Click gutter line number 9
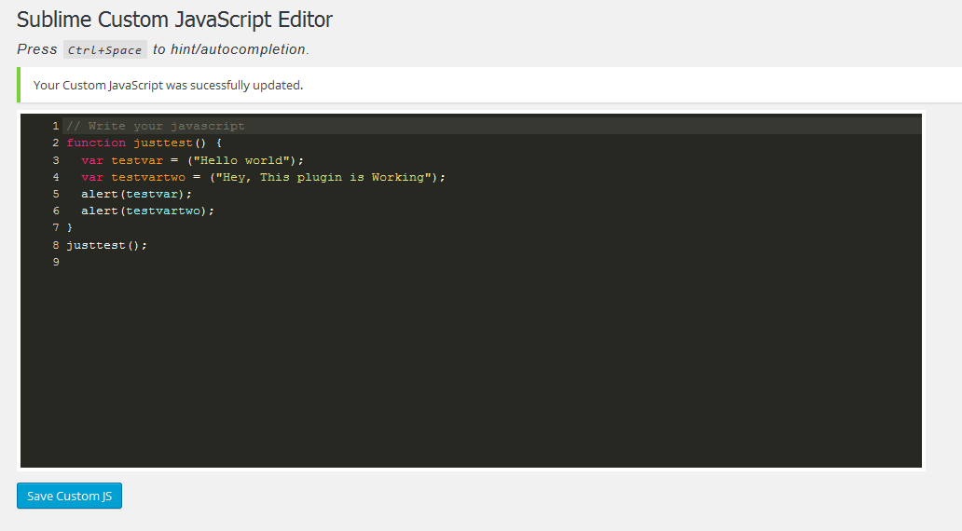 coord(56,262)
